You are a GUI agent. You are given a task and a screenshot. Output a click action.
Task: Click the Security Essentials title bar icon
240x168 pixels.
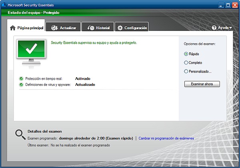[x=4, y=5]
